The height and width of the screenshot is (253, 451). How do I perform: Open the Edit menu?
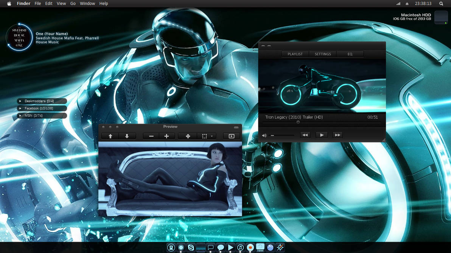pos(48,3)
